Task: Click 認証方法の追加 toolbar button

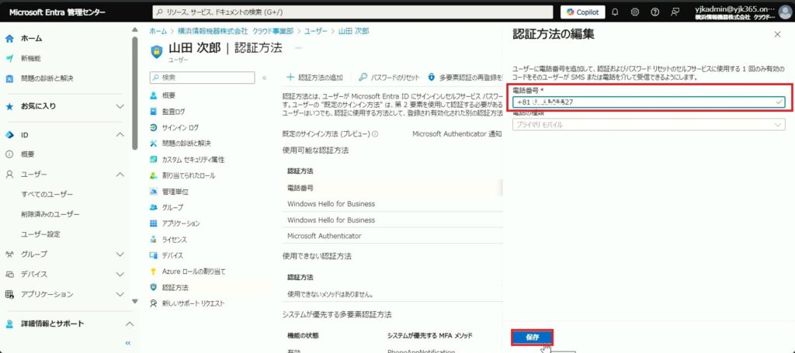Action: [x=315, y=78]
